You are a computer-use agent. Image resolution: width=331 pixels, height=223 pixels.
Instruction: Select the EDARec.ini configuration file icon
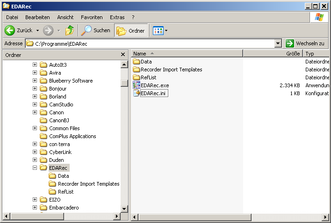[x=137, y=93]
